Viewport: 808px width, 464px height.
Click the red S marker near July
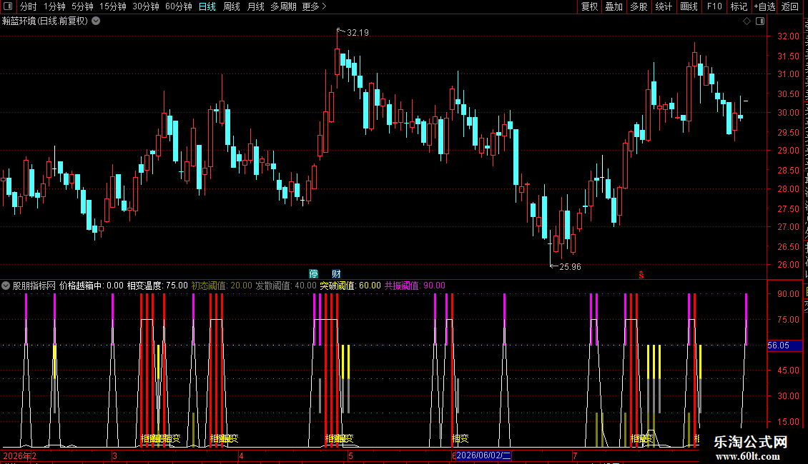tap(641, 276)
